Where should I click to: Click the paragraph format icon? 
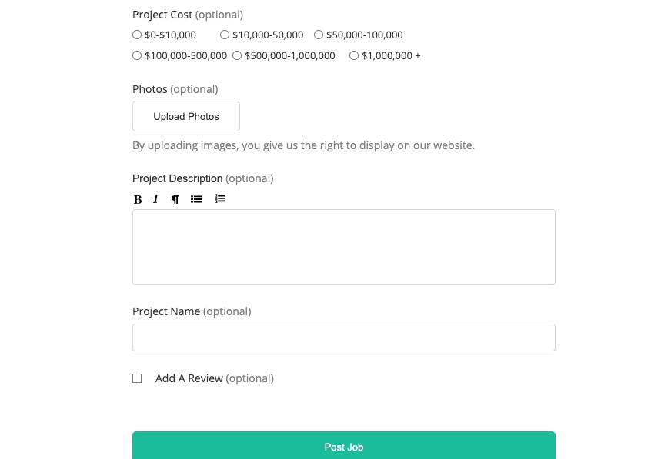[x=175, y=199]
